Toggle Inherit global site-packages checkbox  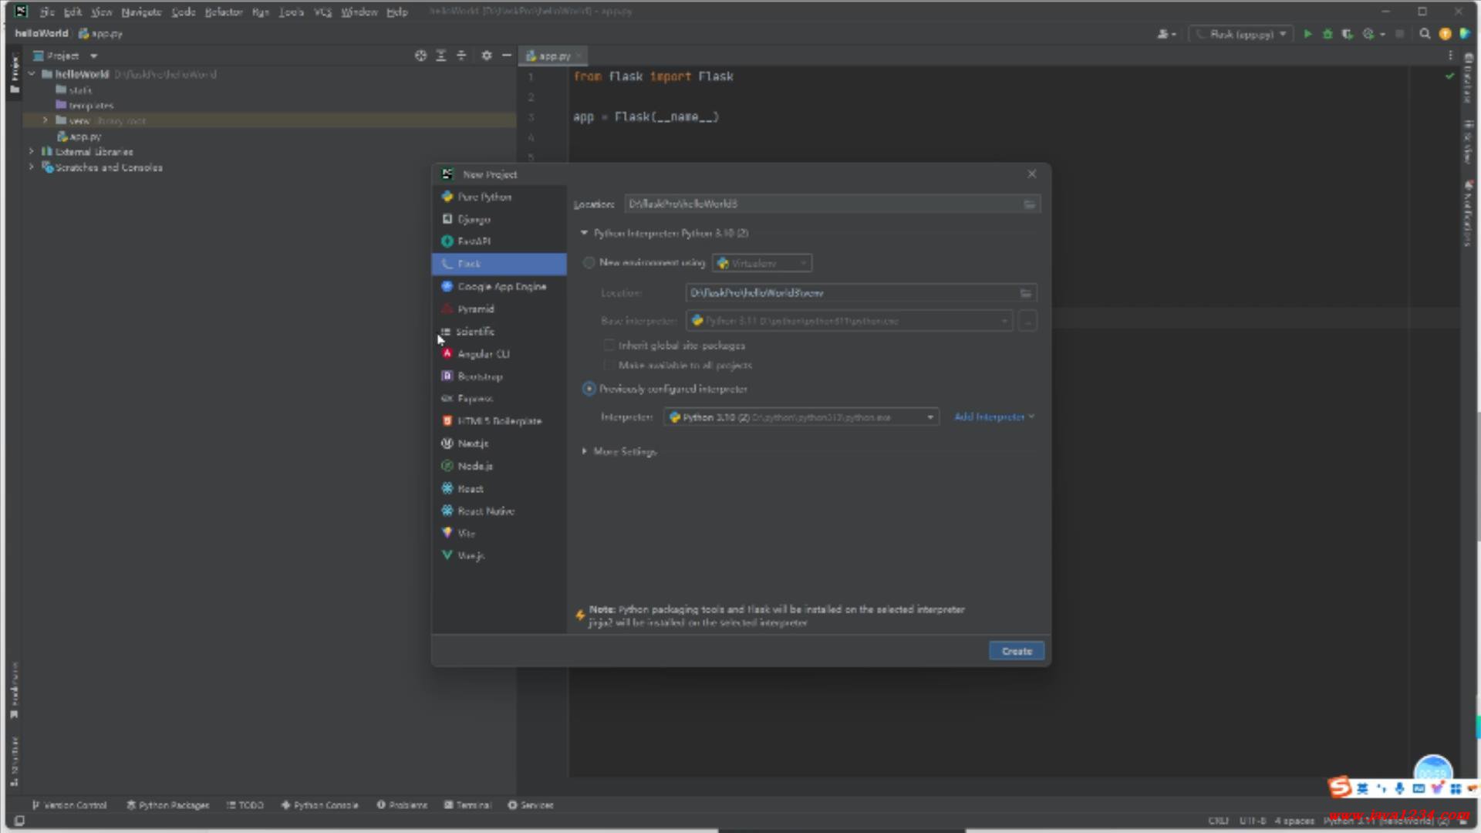(609, 346)
